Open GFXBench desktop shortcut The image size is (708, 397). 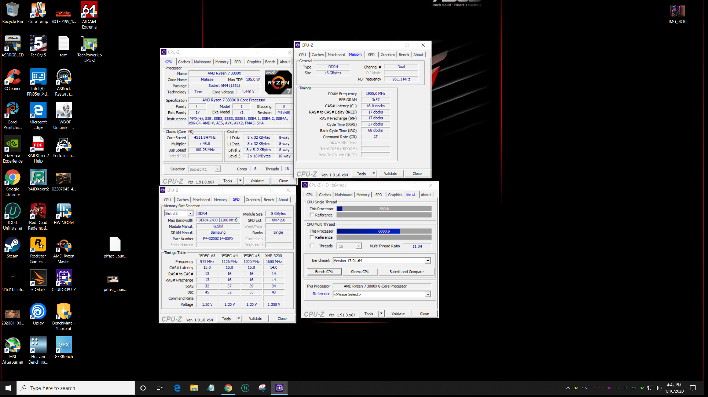pyautogui.click(x=64, y=348)
